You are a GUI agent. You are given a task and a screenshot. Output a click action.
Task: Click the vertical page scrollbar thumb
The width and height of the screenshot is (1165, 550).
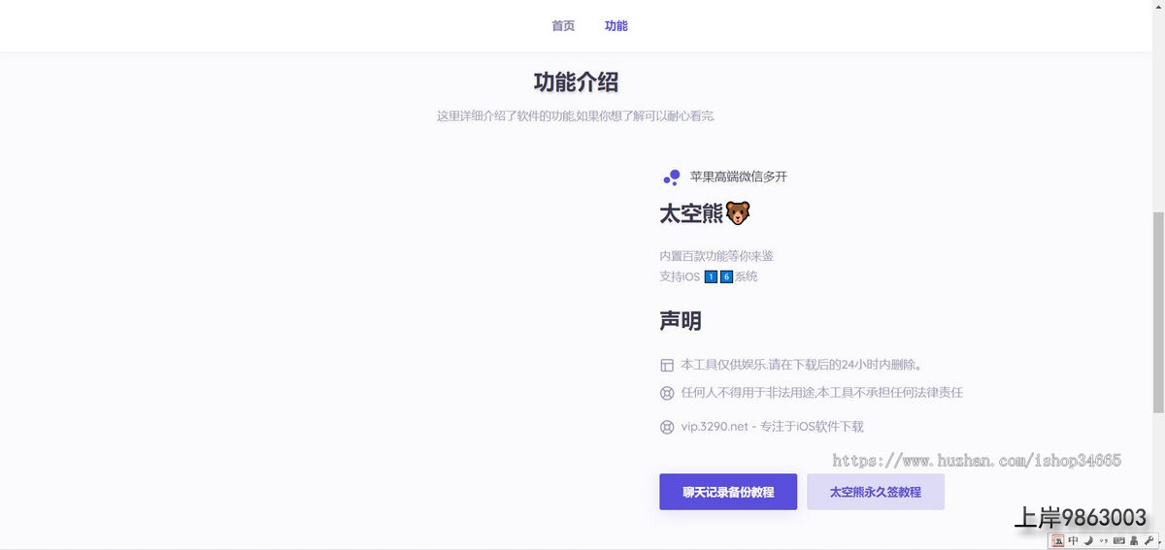(1157, 310)
